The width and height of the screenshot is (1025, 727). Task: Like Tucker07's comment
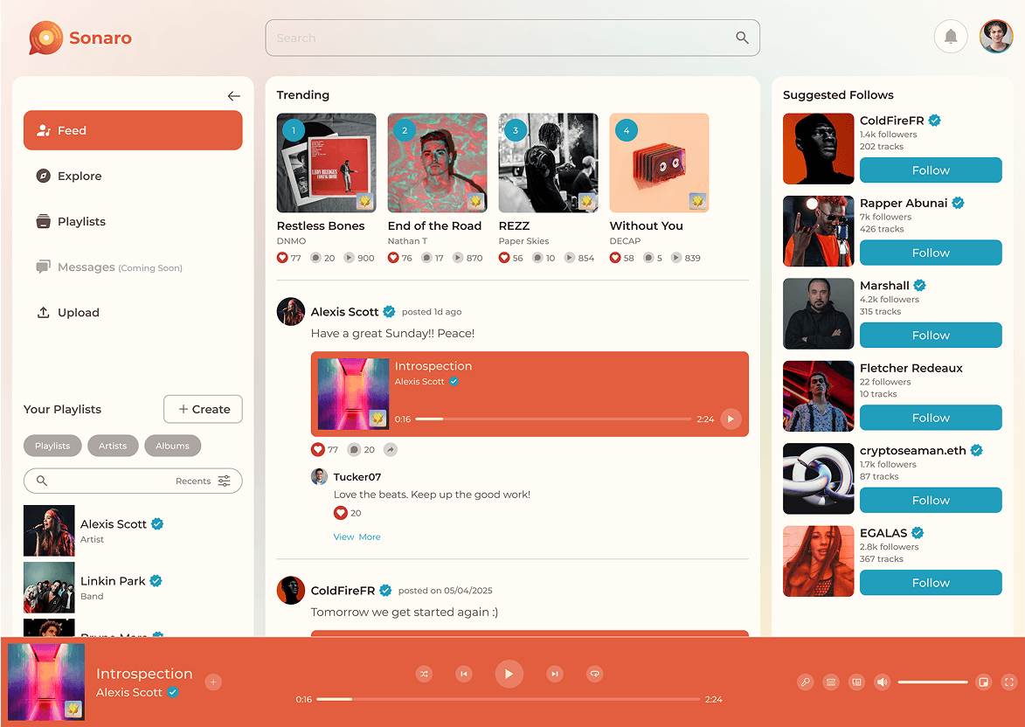click(x=340, y=513)
